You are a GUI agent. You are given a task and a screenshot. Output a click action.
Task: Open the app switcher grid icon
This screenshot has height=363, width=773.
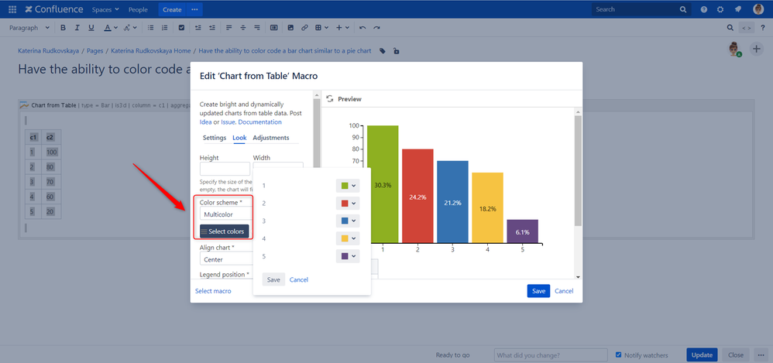[12, 9]
